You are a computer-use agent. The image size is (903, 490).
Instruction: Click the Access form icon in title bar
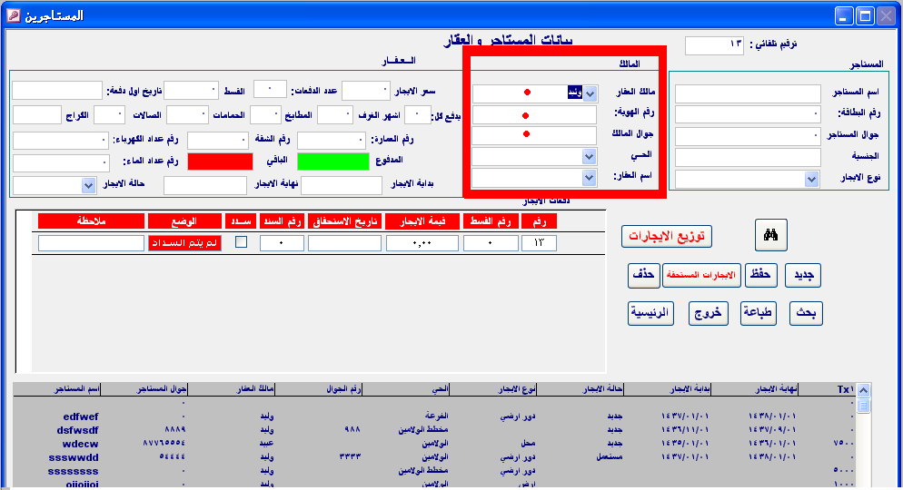pos(14,15)
